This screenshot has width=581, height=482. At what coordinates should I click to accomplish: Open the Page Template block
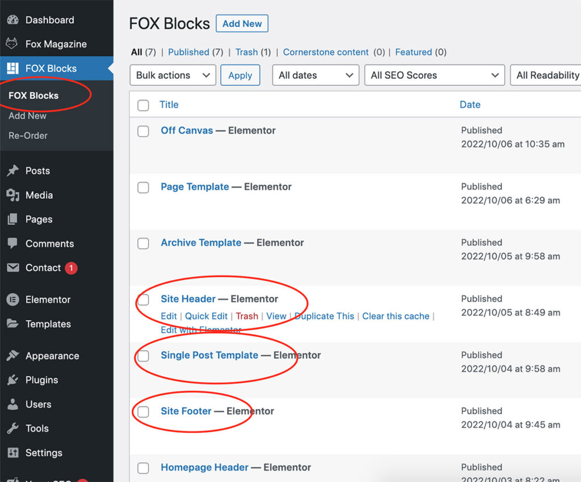click(x=195, y=186)
